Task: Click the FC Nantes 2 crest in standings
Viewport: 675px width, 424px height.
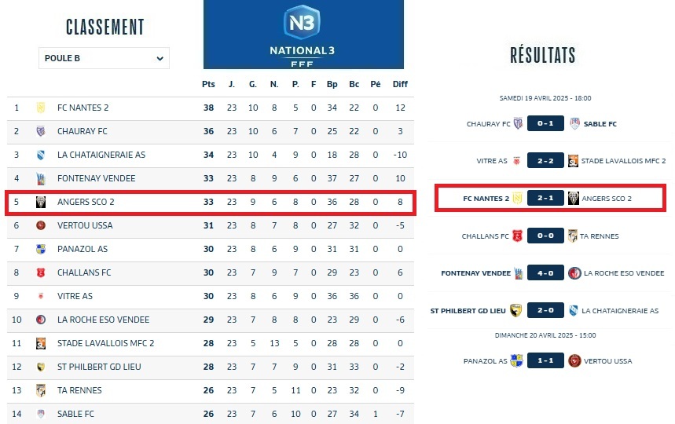Action: pos(41,108)
